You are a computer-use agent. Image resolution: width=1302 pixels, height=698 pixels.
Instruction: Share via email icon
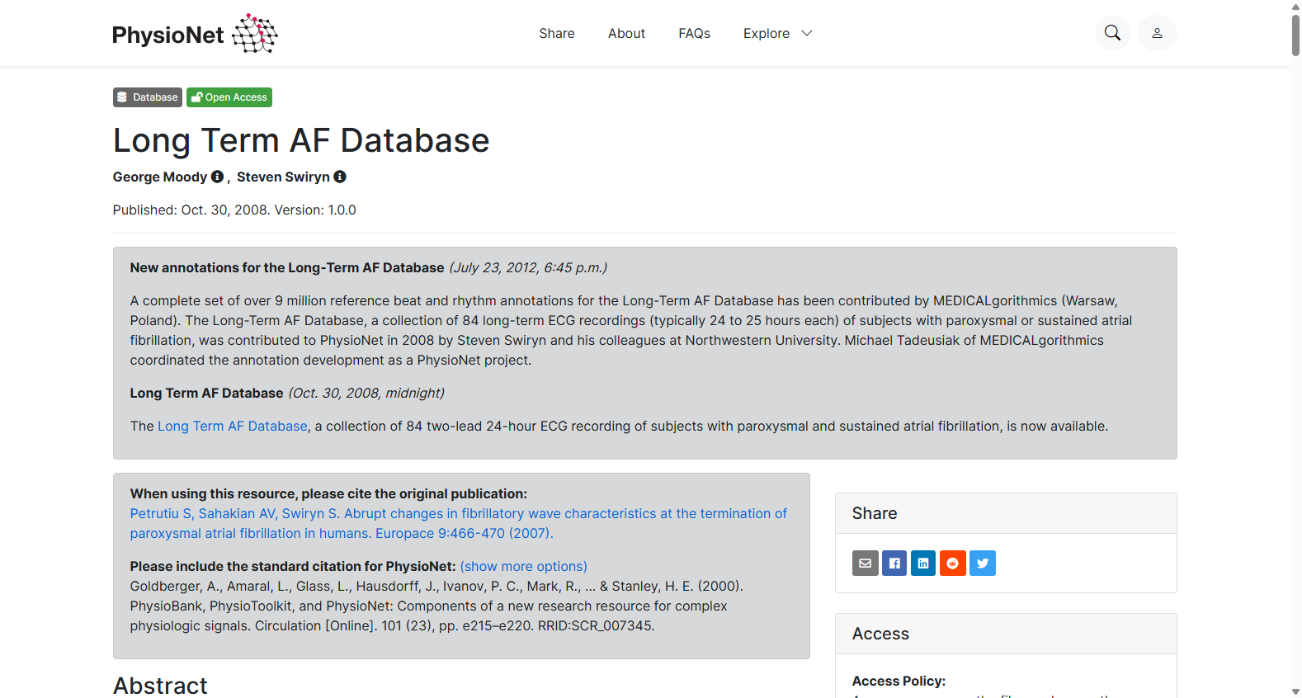coord(865,563)
